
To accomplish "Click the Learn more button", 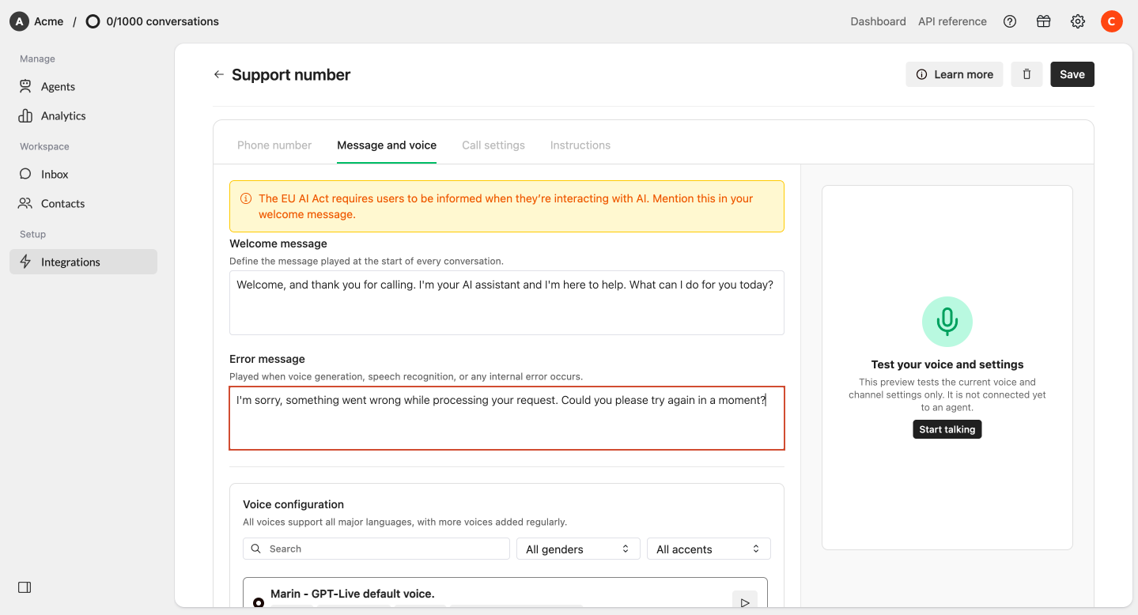I will pos(955,74).
